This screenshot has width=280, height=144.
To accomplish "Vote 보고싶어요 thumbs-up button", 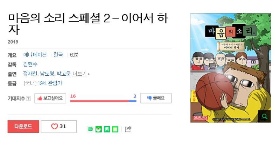I will (50, 98).
